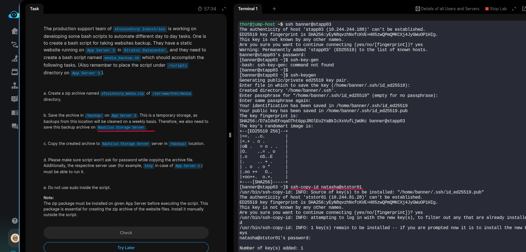Viewport: 526px width, 252px height.
Task: Open the learning paths route icon
Action: point(15,45)
